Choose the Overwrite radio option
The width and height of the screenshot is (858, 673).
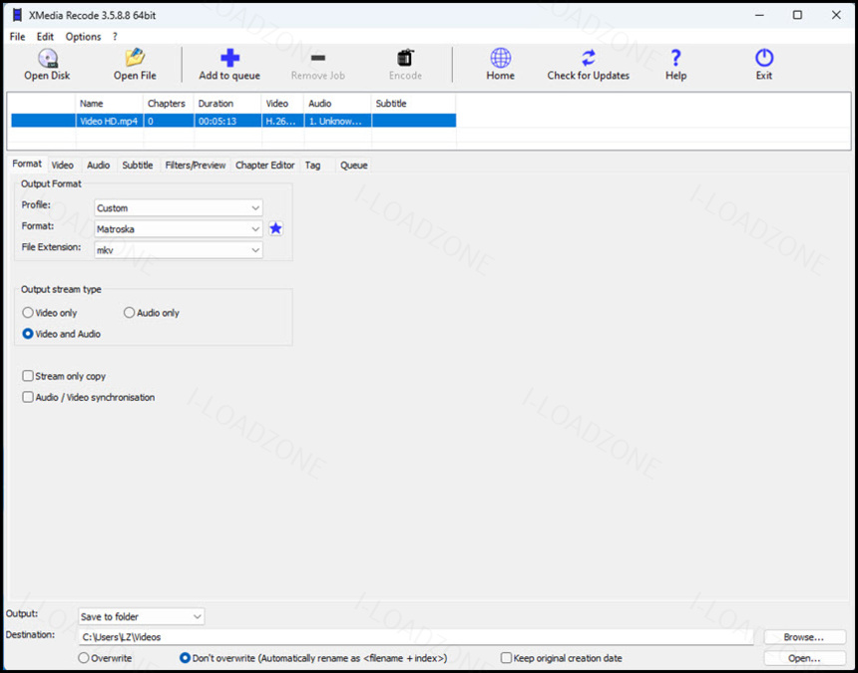[x=83, y=658]
